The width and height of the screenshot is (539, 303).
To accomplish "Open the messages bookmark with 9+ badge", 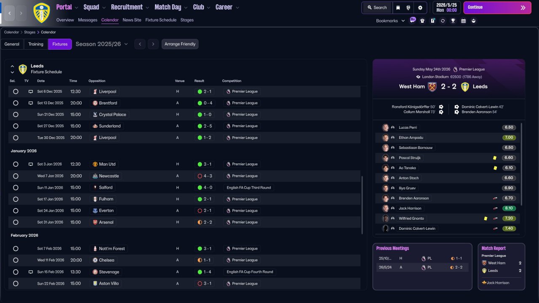I will click(x=412, y=20).
